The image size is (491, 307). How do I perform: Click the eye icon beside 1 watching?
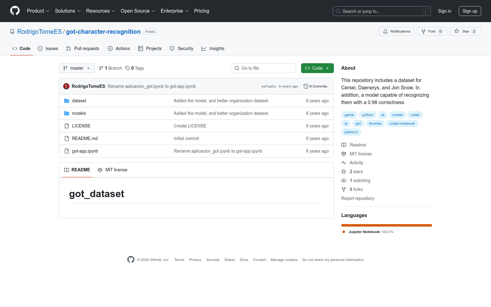344,181
